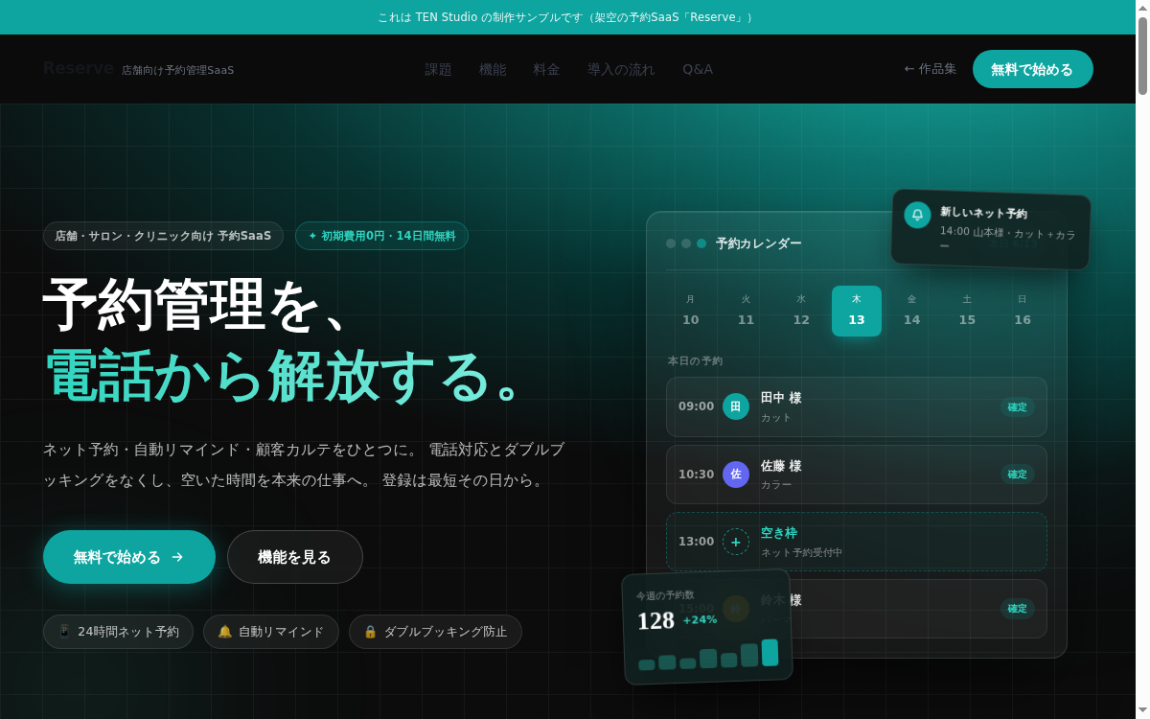This screenshot has height=719, width=1150.
Task: Click 確定 badge on 10:30 booking
Action: [x=1017, y=474]
